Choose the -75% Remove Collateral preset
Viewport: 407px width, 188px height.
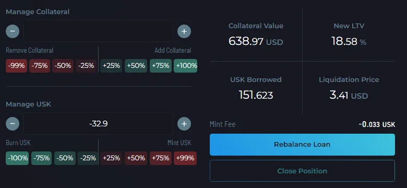tap(40, 66)
